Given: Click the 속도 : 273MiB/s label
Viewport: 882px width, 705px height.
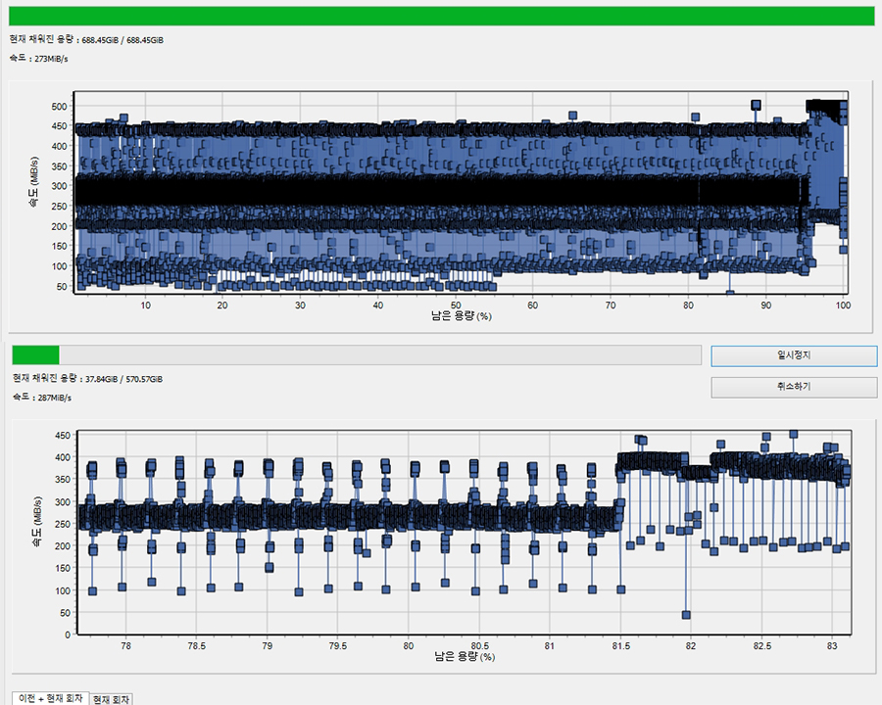Looking at the screenshot, I should click(x=40, y=59).
